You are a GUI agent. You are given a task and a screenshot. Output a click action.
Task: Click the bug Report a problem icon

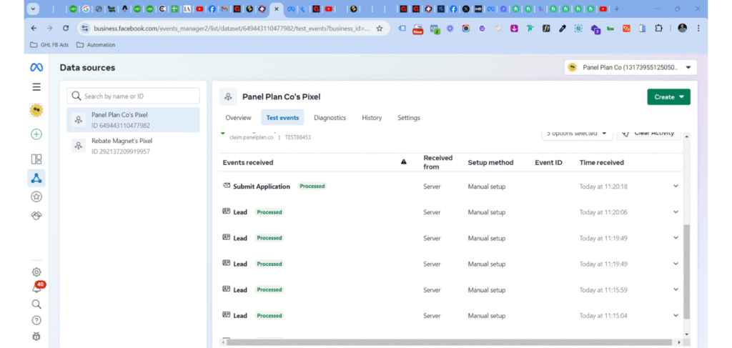pos(36,337)
